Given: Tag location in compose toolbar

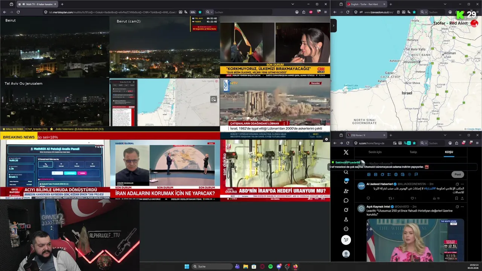Looking at the screenshot, I should (x=409, y=174).
